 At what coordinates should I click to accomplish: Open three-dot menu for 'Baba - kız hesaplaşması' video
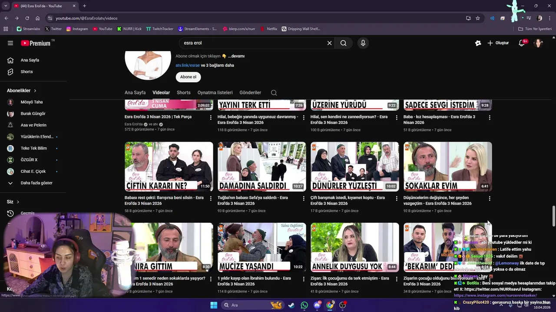[x=490, y=117]
